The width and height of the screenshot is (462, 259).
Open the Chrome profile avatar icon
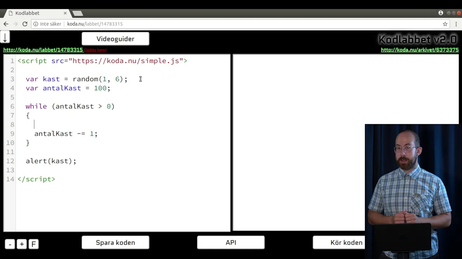pyautogui.click(x=441, y=13)
